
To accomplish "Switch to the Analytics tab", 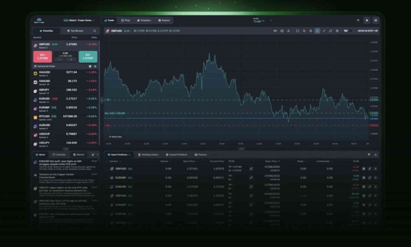I will 144,20.
